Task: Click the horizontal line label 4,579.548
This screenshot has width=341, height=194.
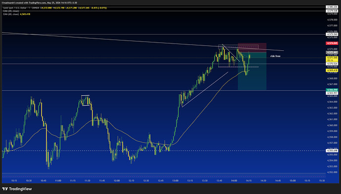Action: pyautogui.click(x=332, y=11)
